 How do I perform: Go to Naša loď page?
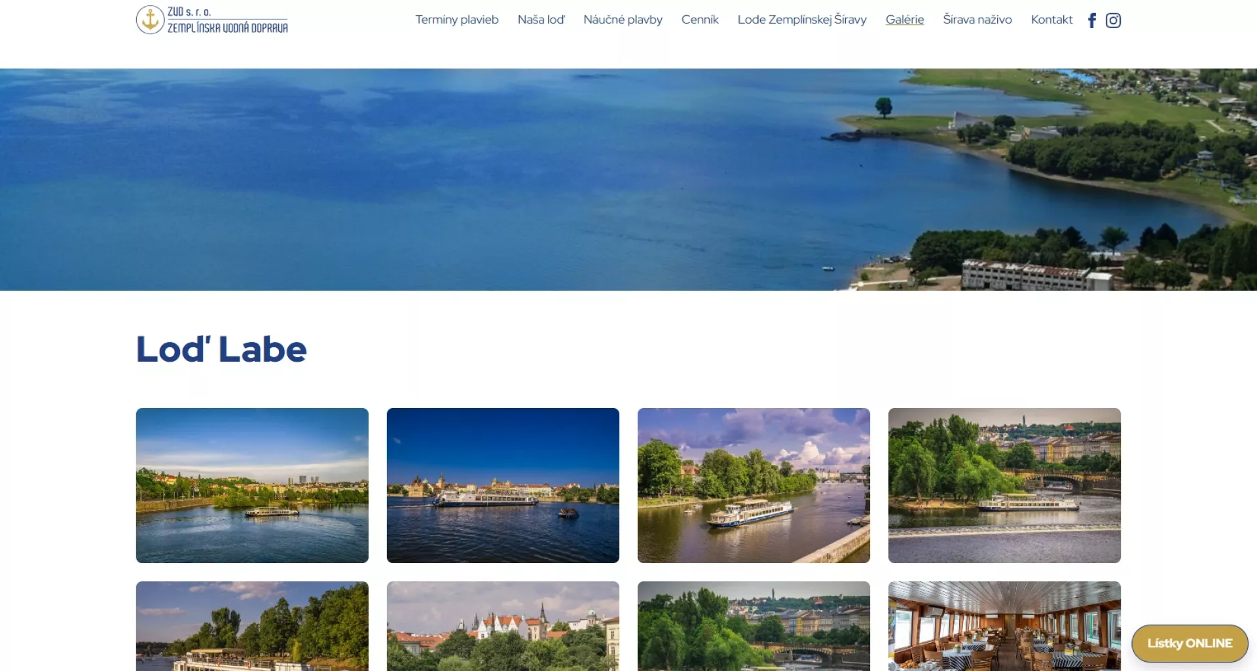(541, 20)
